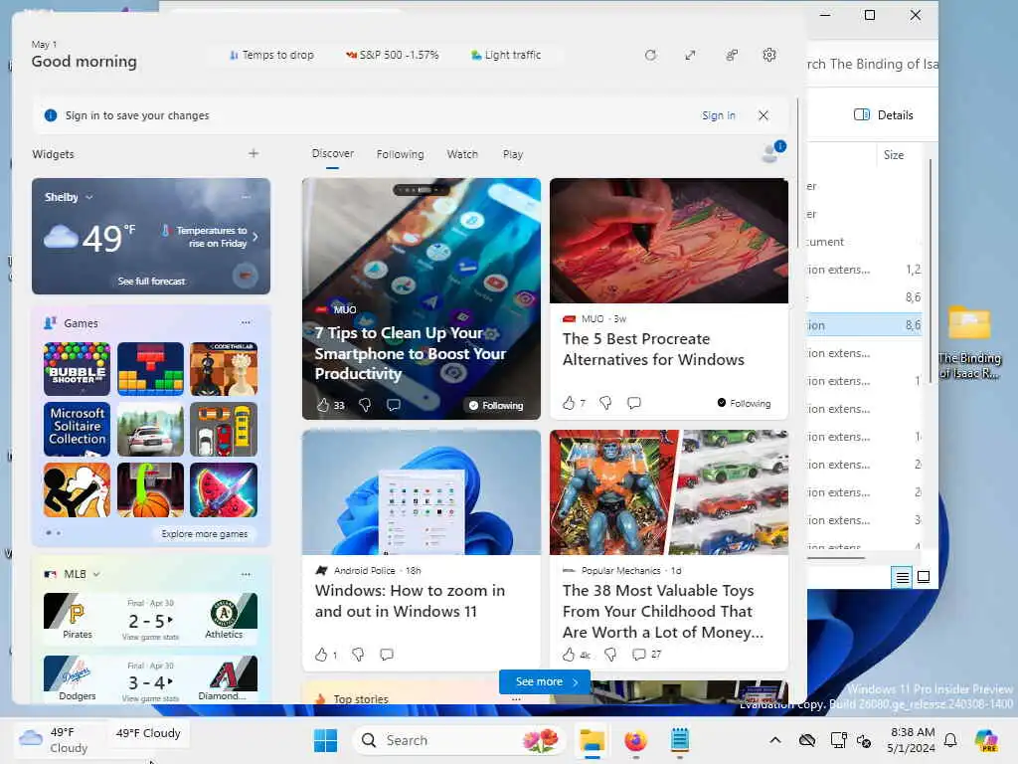Switch File Explorer to details list view
Screen dimensions: 1018x764
click(x=903, y=577)
